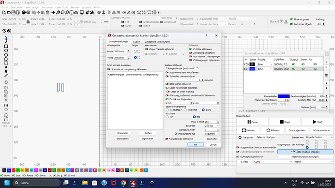Select the Measure ruler tool
This screenshot has height=188, width=335.
point(6,76)
